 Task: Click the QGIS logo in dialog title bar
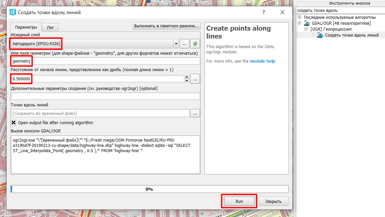tap(13, 12)
